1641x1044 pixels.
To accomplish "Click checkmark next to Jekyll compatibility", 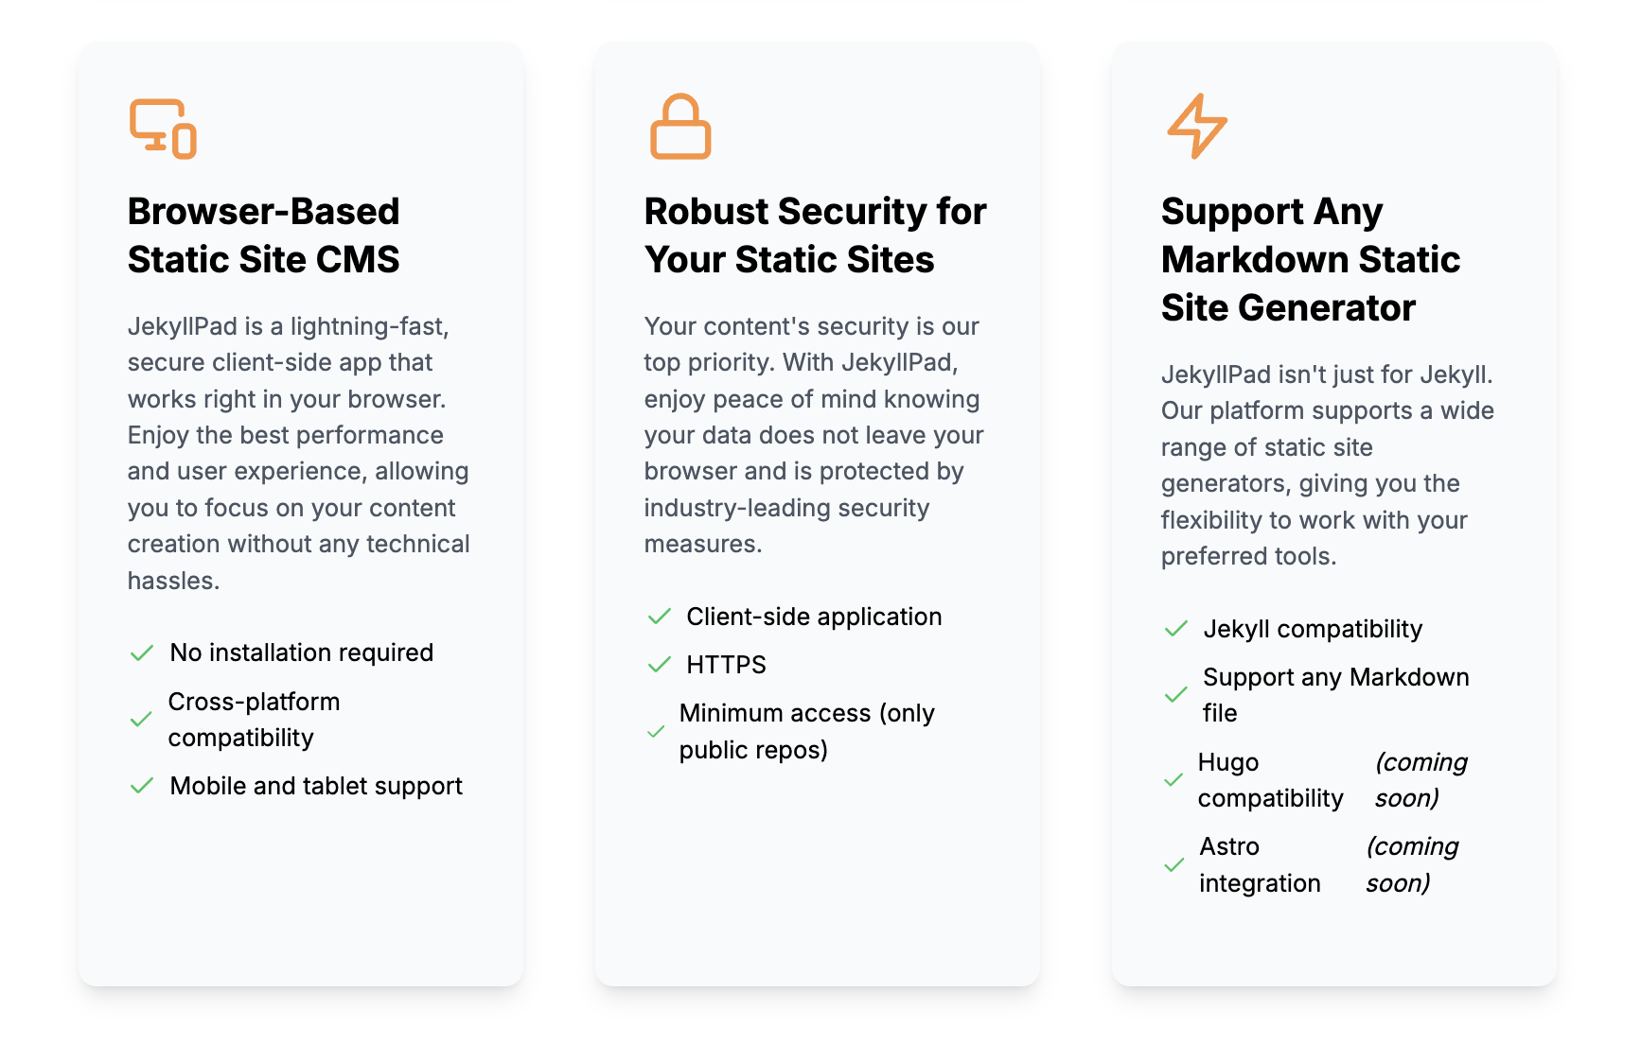I will [x=1176, y=630].
